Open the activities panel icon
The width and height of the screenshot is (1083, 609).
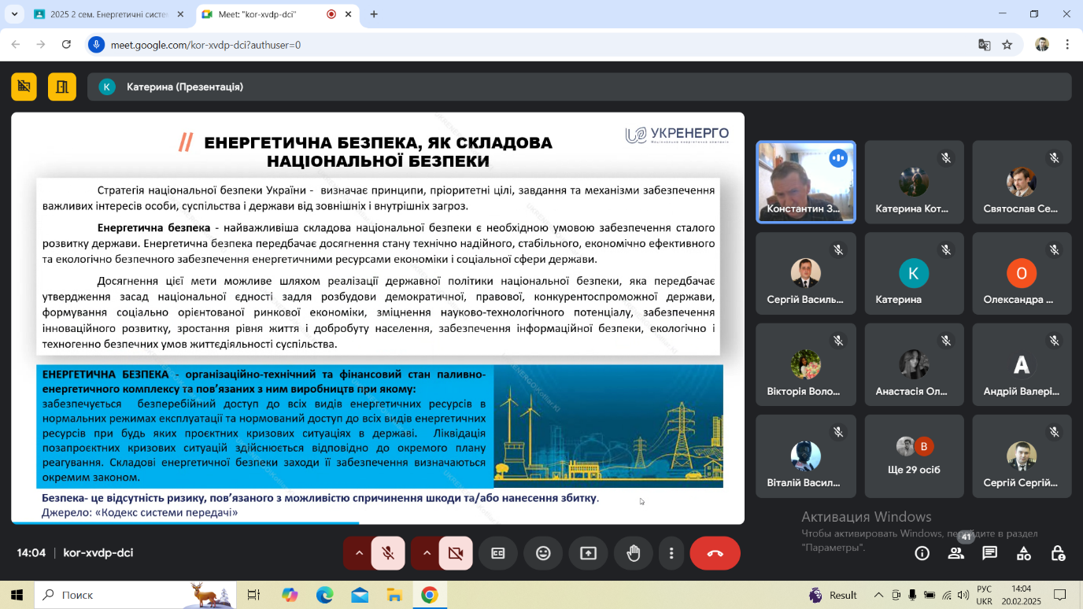(1024, 553)
